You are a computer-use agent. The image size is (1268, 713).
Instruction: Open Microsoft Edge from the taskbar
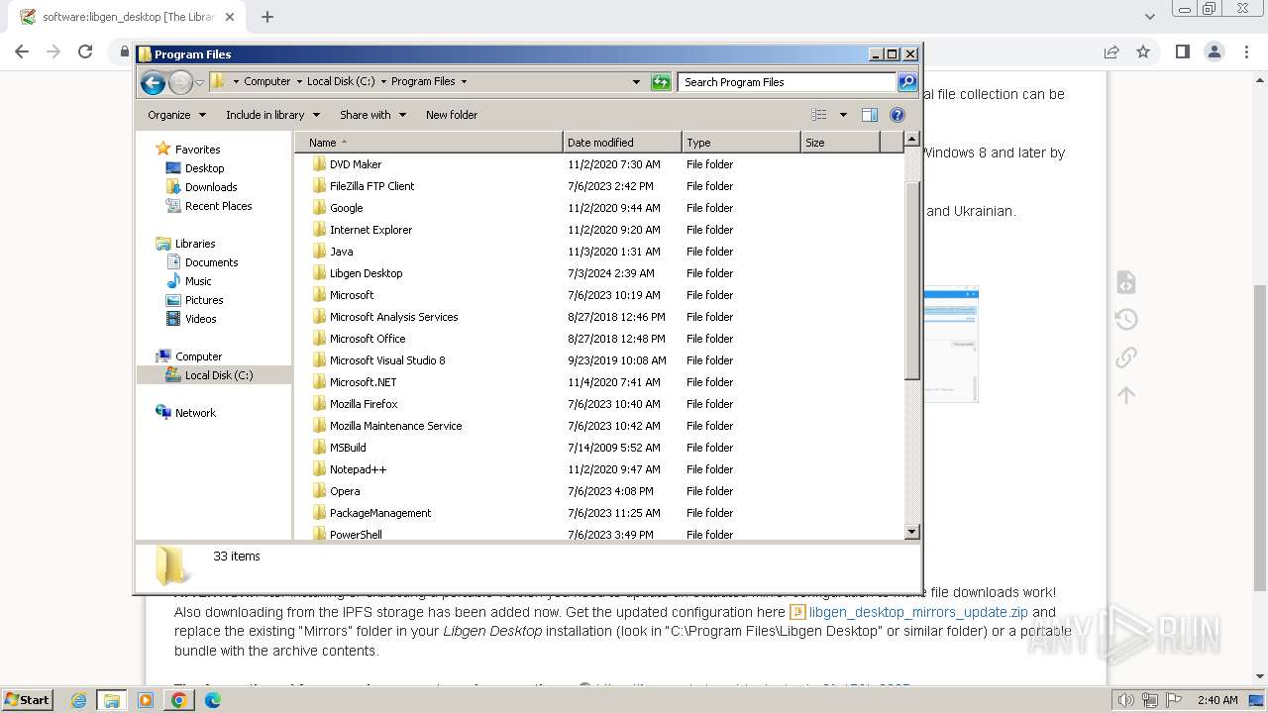(x=212, y=700)
